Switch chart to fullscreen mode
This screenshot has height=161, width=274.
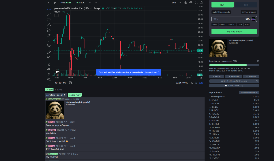(196, 3)
